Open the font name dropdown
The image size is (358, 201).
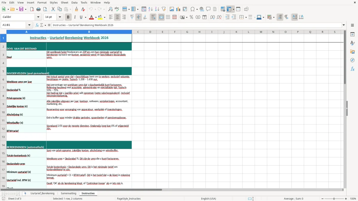coord(38,17)
